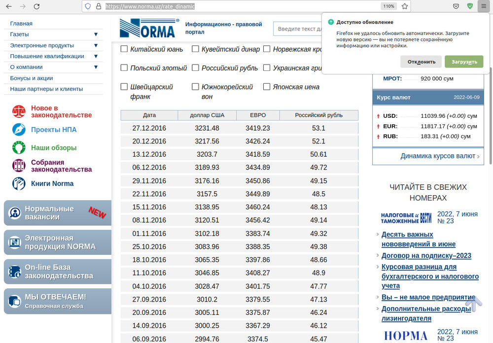Click the NORMA logo

point(149,29)
